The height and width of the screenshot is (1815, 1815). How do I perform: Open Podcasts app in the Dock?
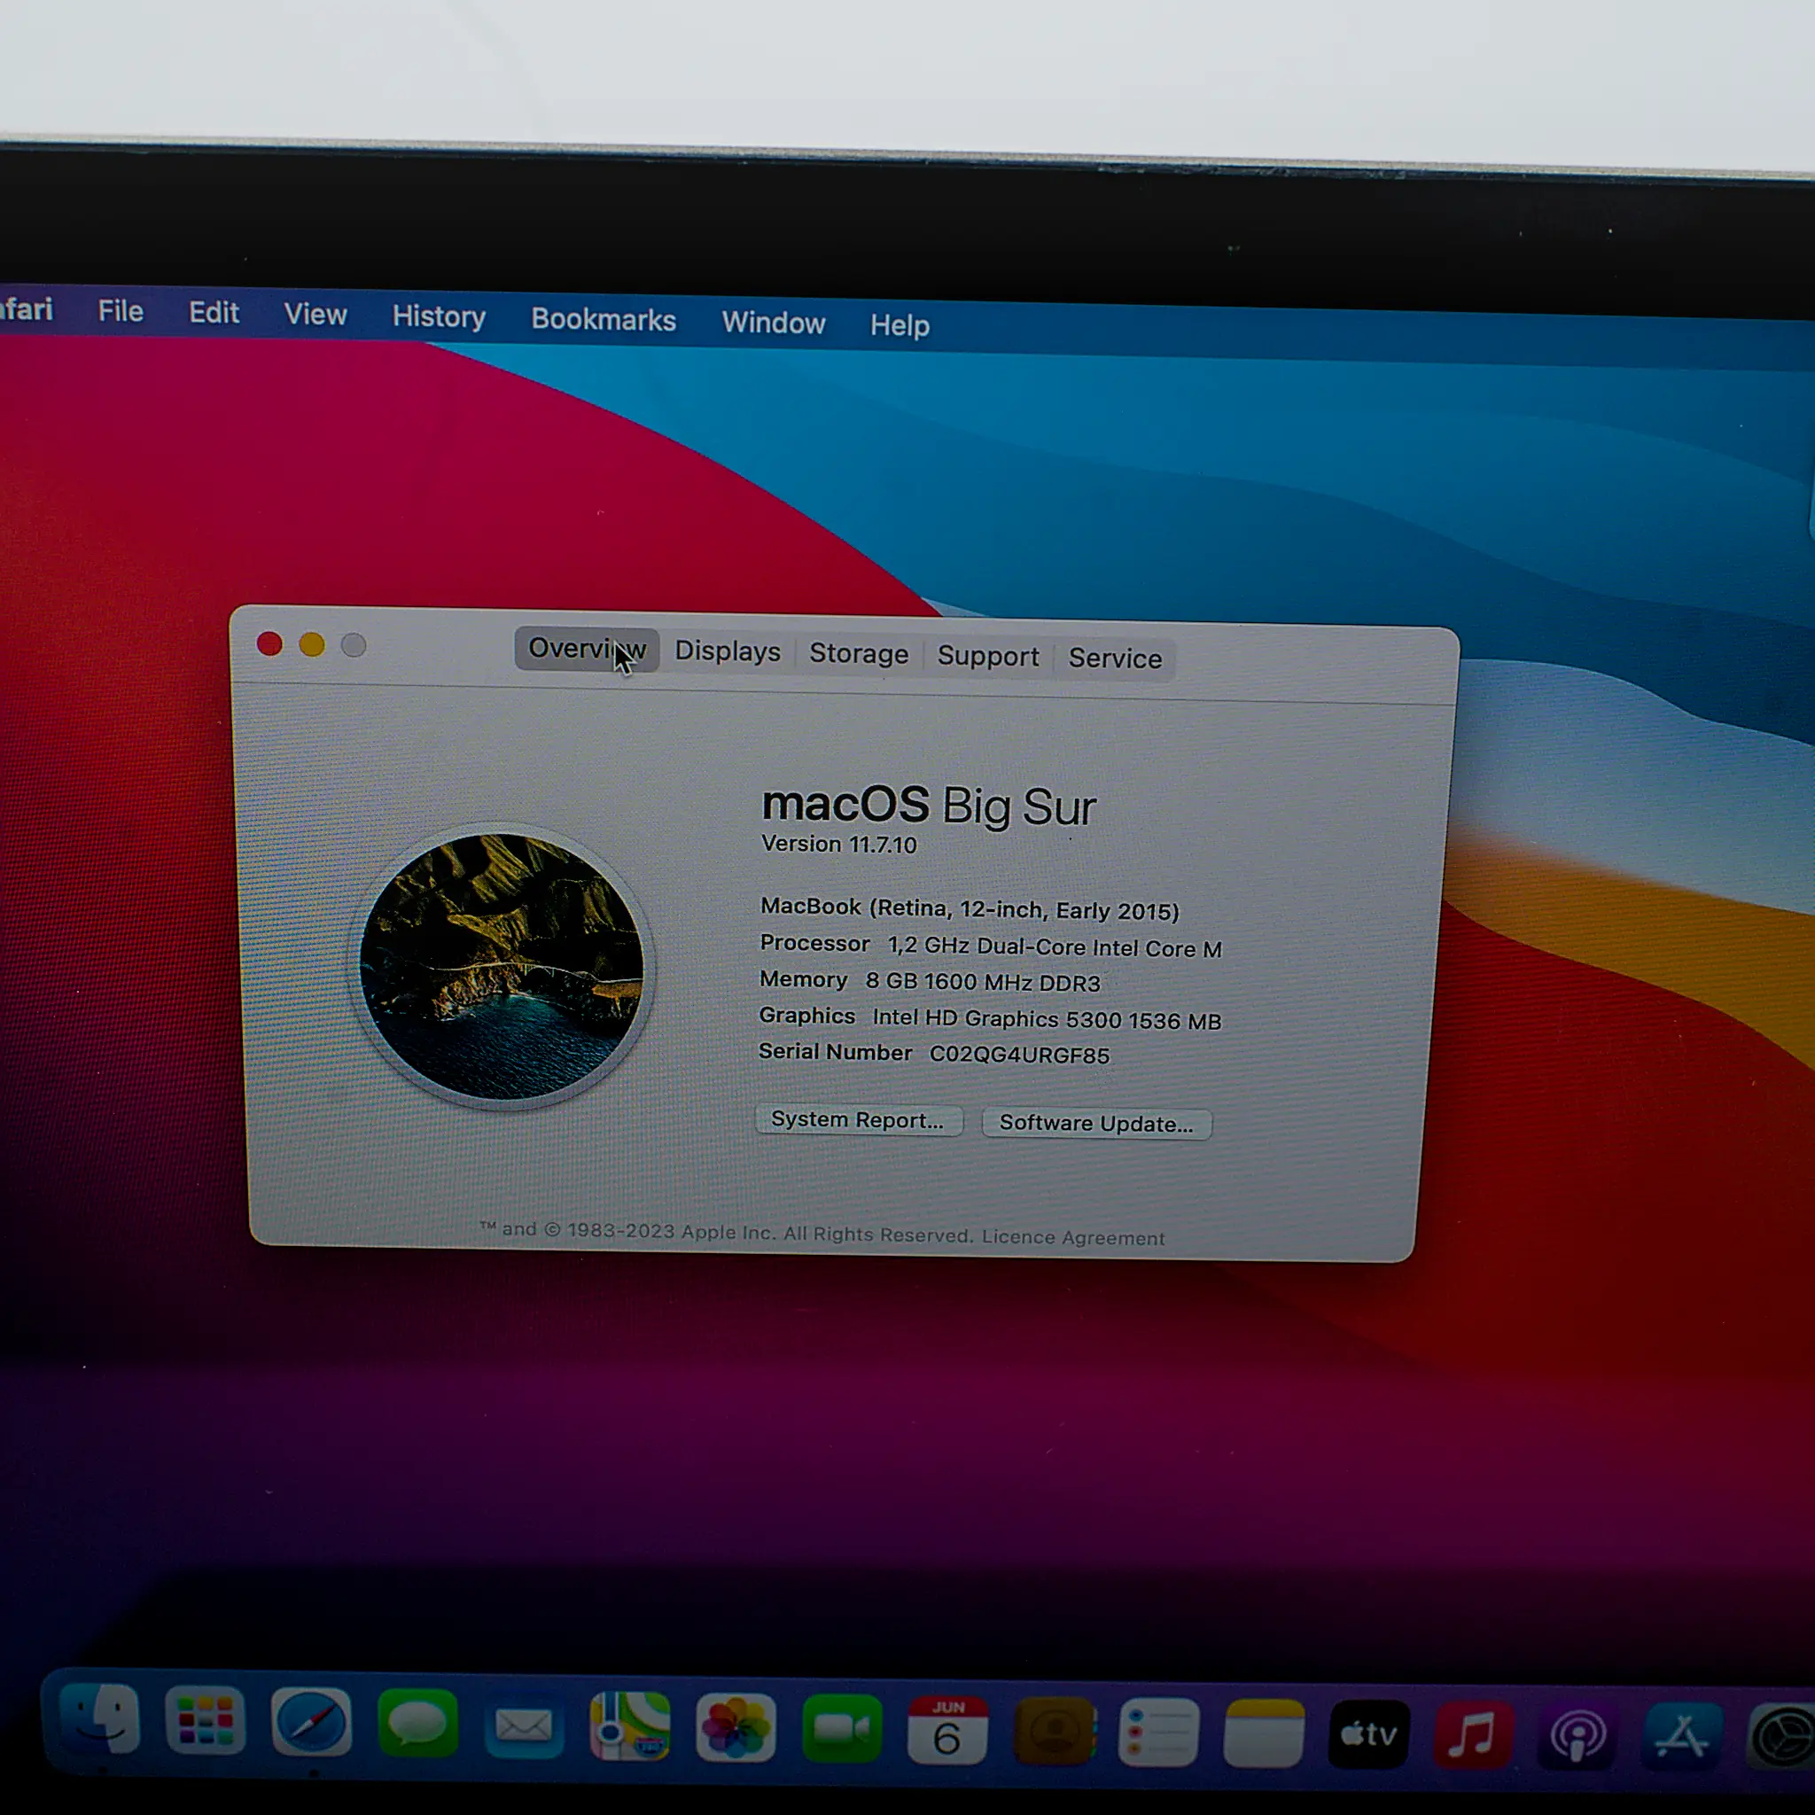click(1577, 1737)
